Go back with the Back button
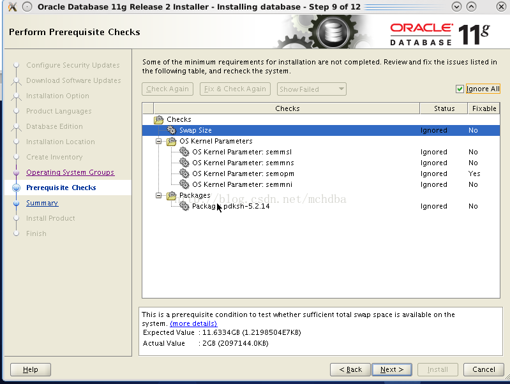The image size is (510, 384). 350,369
